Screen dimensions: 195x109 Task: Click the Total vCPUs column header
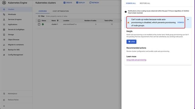point(108,21)
